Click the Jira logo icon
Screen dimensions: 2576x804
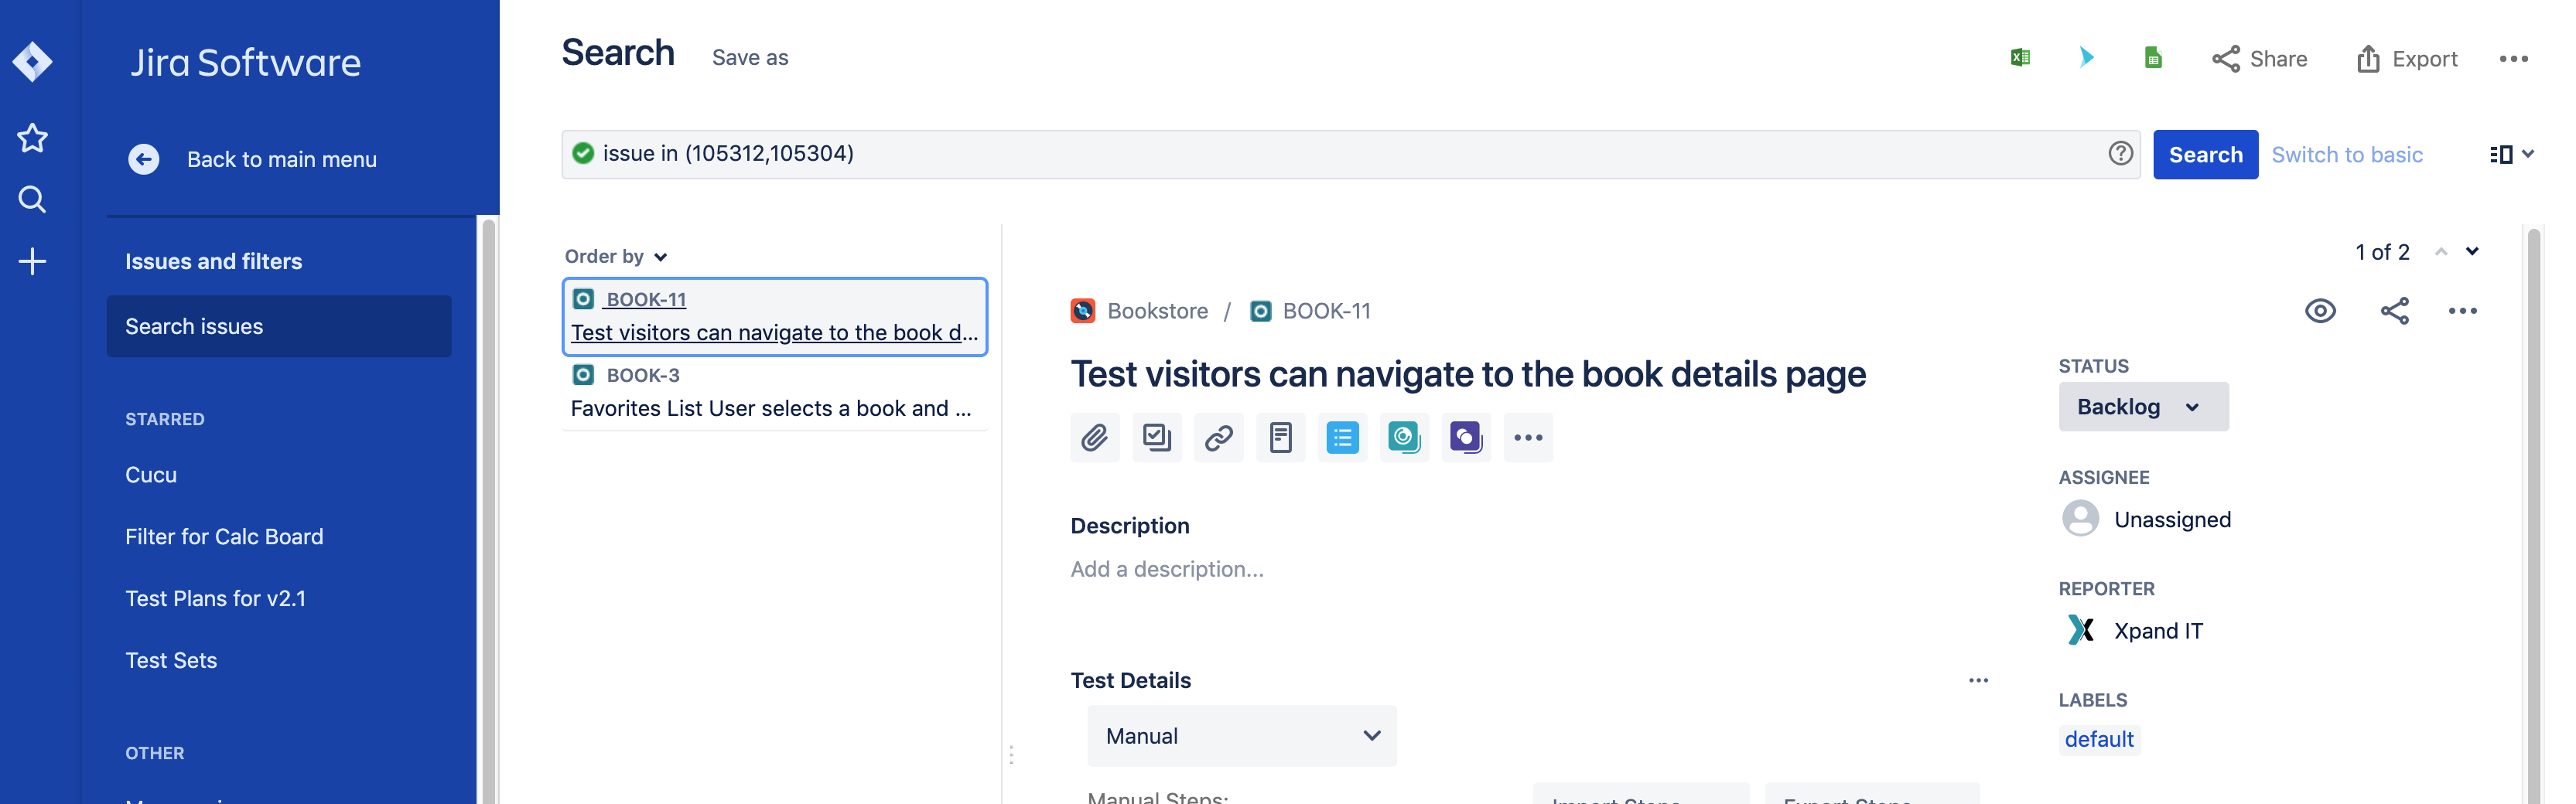[32, 62]
